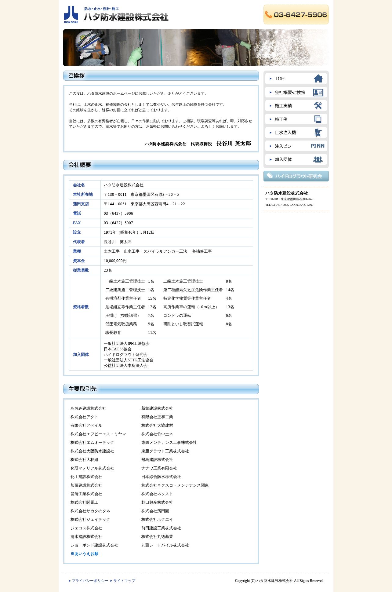Viewport: 392px width, 592px height.
Task: Click the ハイドログラウト研究会 banner button
Action: pyautogui.click(x=296, y=176)
